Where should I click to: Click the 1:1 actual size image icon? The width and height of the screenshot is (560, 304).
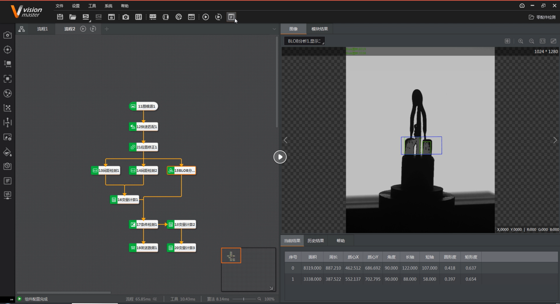pyautogui.click(x=542, y=41)
